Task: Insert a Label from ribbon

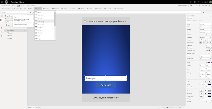Action: pos(16,9)
